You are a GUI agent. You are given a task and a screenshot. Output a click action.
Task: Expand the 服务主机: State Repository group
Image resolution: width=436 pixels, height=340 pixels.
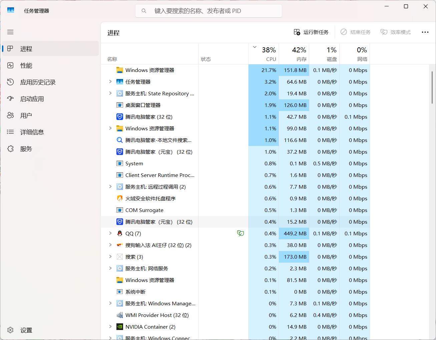point(110,93)
